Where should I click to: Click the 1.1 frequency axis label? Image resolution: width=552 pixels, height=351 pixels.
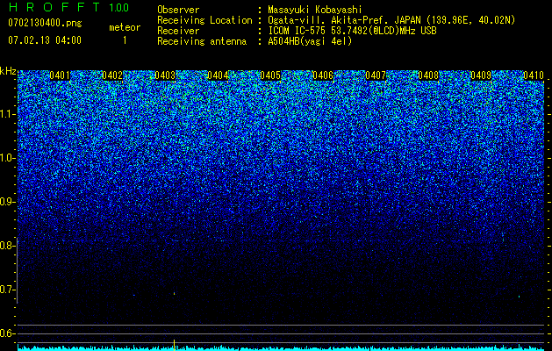coord(6,114)
